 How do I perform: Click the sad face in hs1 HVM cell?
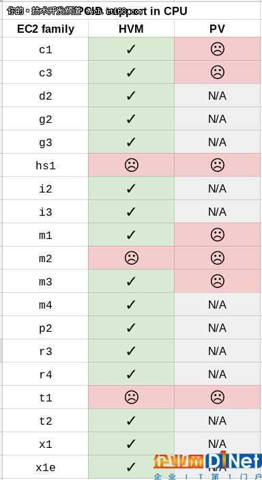click(x=132, y=165)
